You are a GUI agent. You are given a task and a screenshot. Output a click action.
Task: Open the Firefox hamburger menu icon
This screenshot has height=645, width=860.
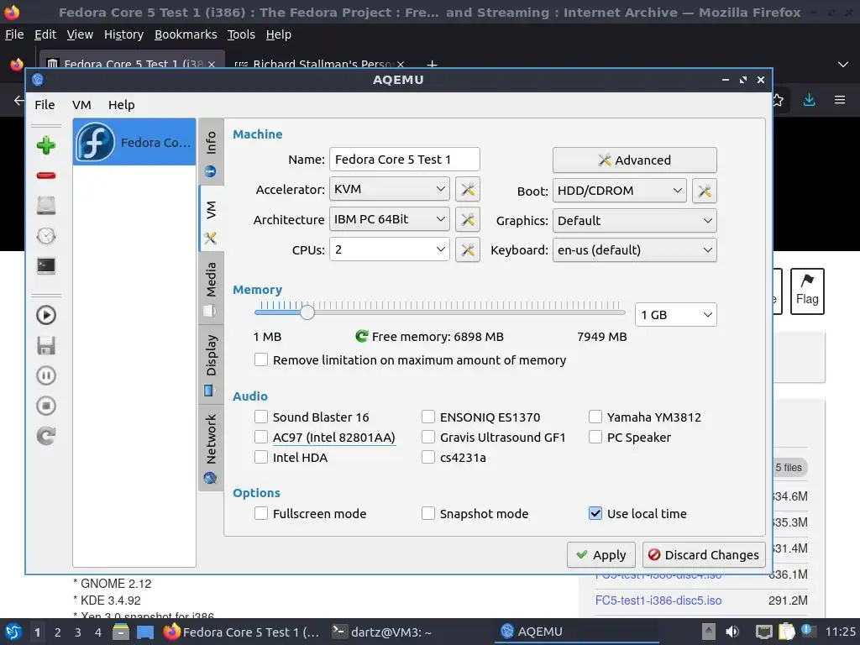tap(840, 100)
